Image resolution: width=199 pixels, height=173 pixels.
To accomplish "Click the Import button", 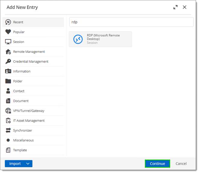I will 15,164.
